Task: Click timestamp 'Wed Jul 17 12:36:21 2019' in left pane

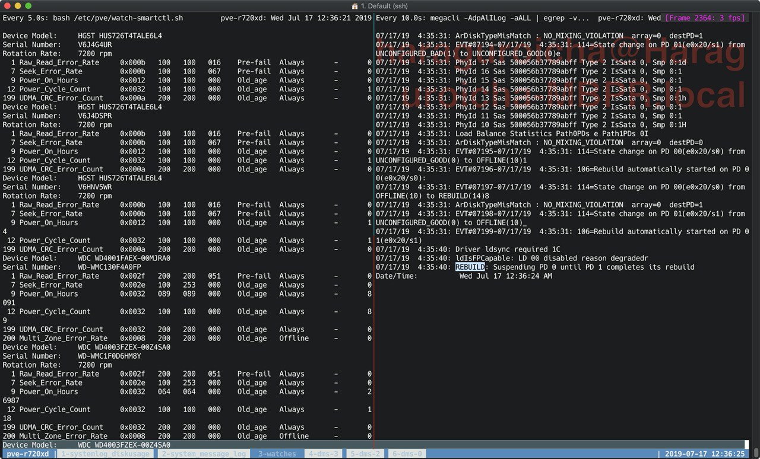Action: click(x=321, y=18)
